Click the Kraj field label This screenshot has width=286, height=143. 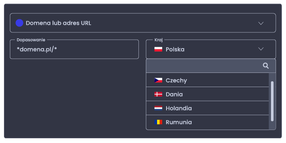[x=159, y=40]
